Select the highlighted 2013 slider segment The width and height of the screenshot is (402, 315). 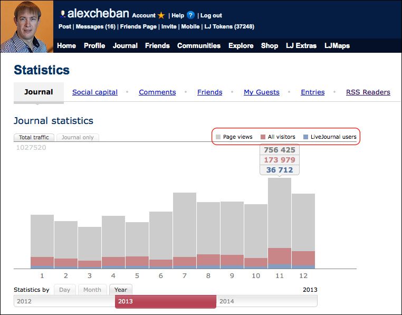click(166, 301)
